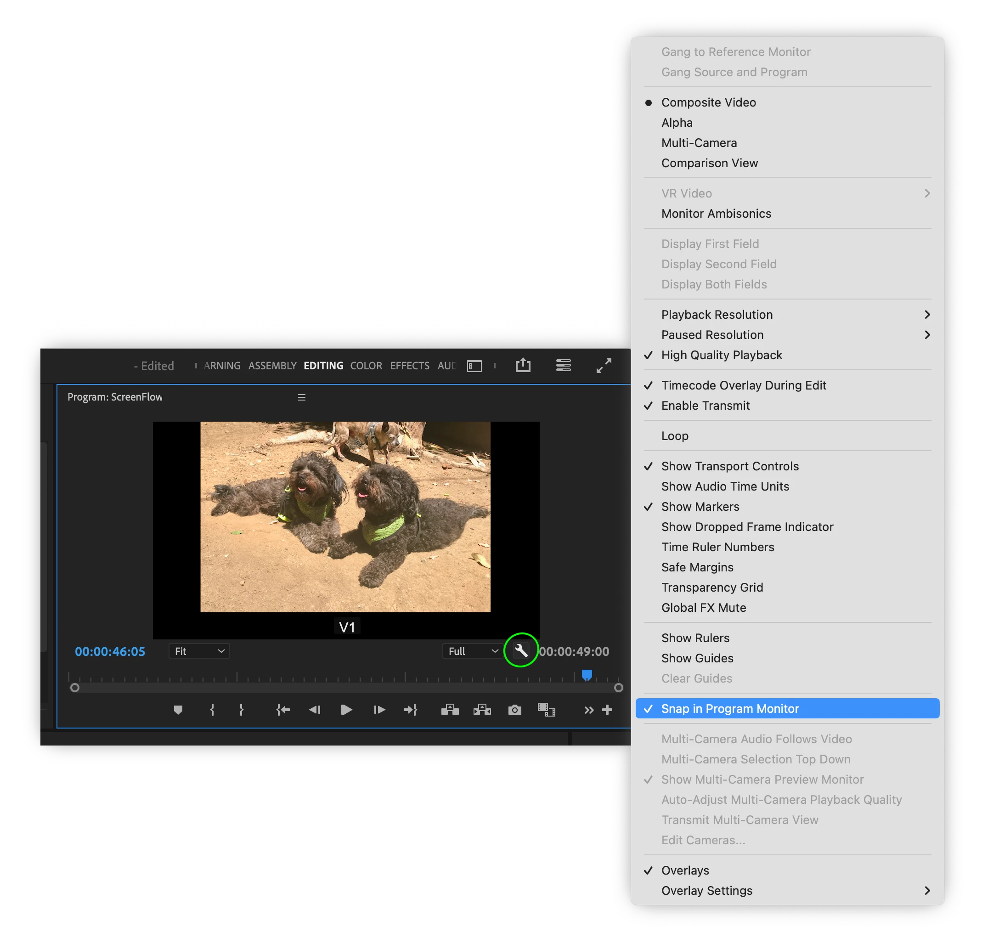Click the Export Frame camera icon
This screenshot has height=949, width=999.
[x=514, y=710]
